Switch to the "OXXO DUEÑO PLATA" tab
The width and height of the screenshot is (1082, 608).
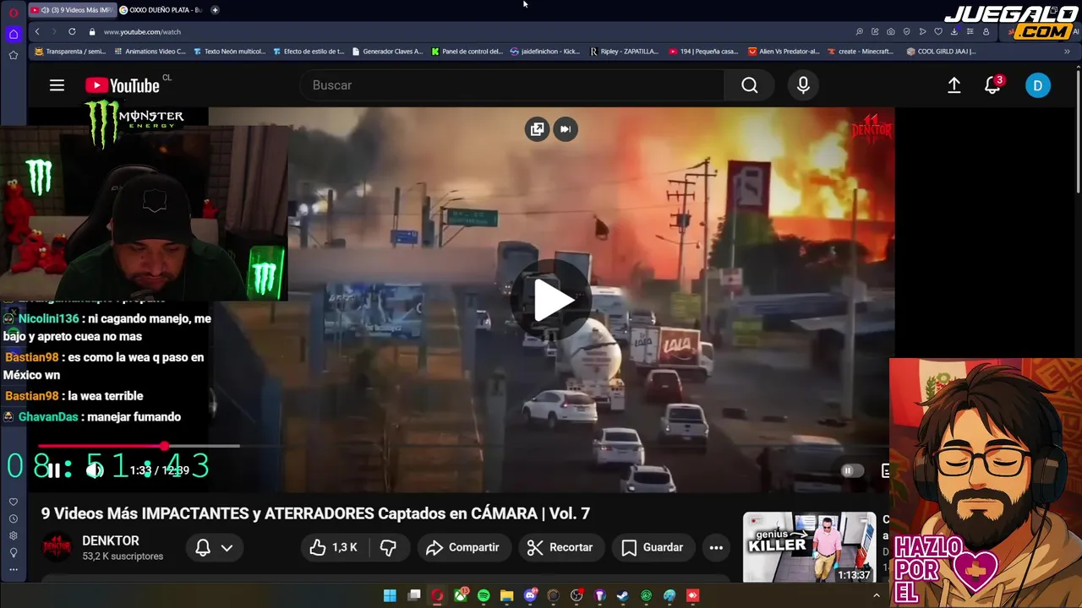click(x=161, y=10)
